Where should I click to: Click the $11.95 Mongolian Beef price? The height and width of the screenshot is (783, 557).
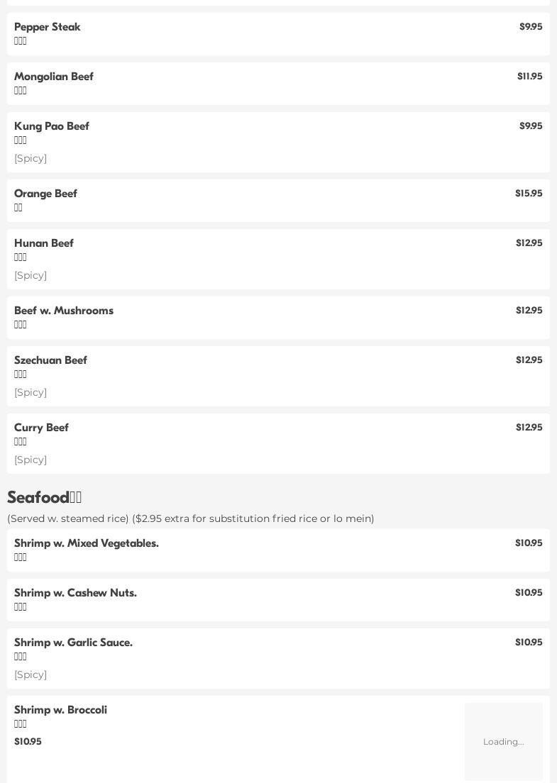[x=529, y=77]
